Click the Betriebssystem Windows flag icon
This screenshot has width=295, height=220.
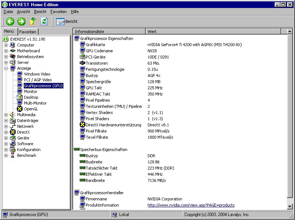(13, 57)
